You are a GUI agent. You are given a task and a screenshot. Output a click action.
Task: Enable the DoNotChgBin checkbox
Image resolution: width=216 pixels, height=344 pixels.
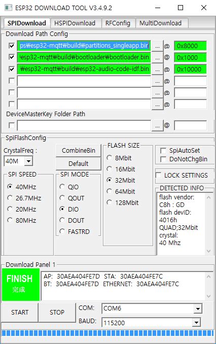163,159
